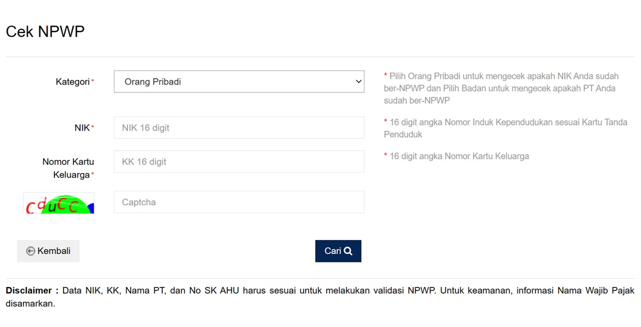Click the magnifier icon inside Cari button

point(348,251)
